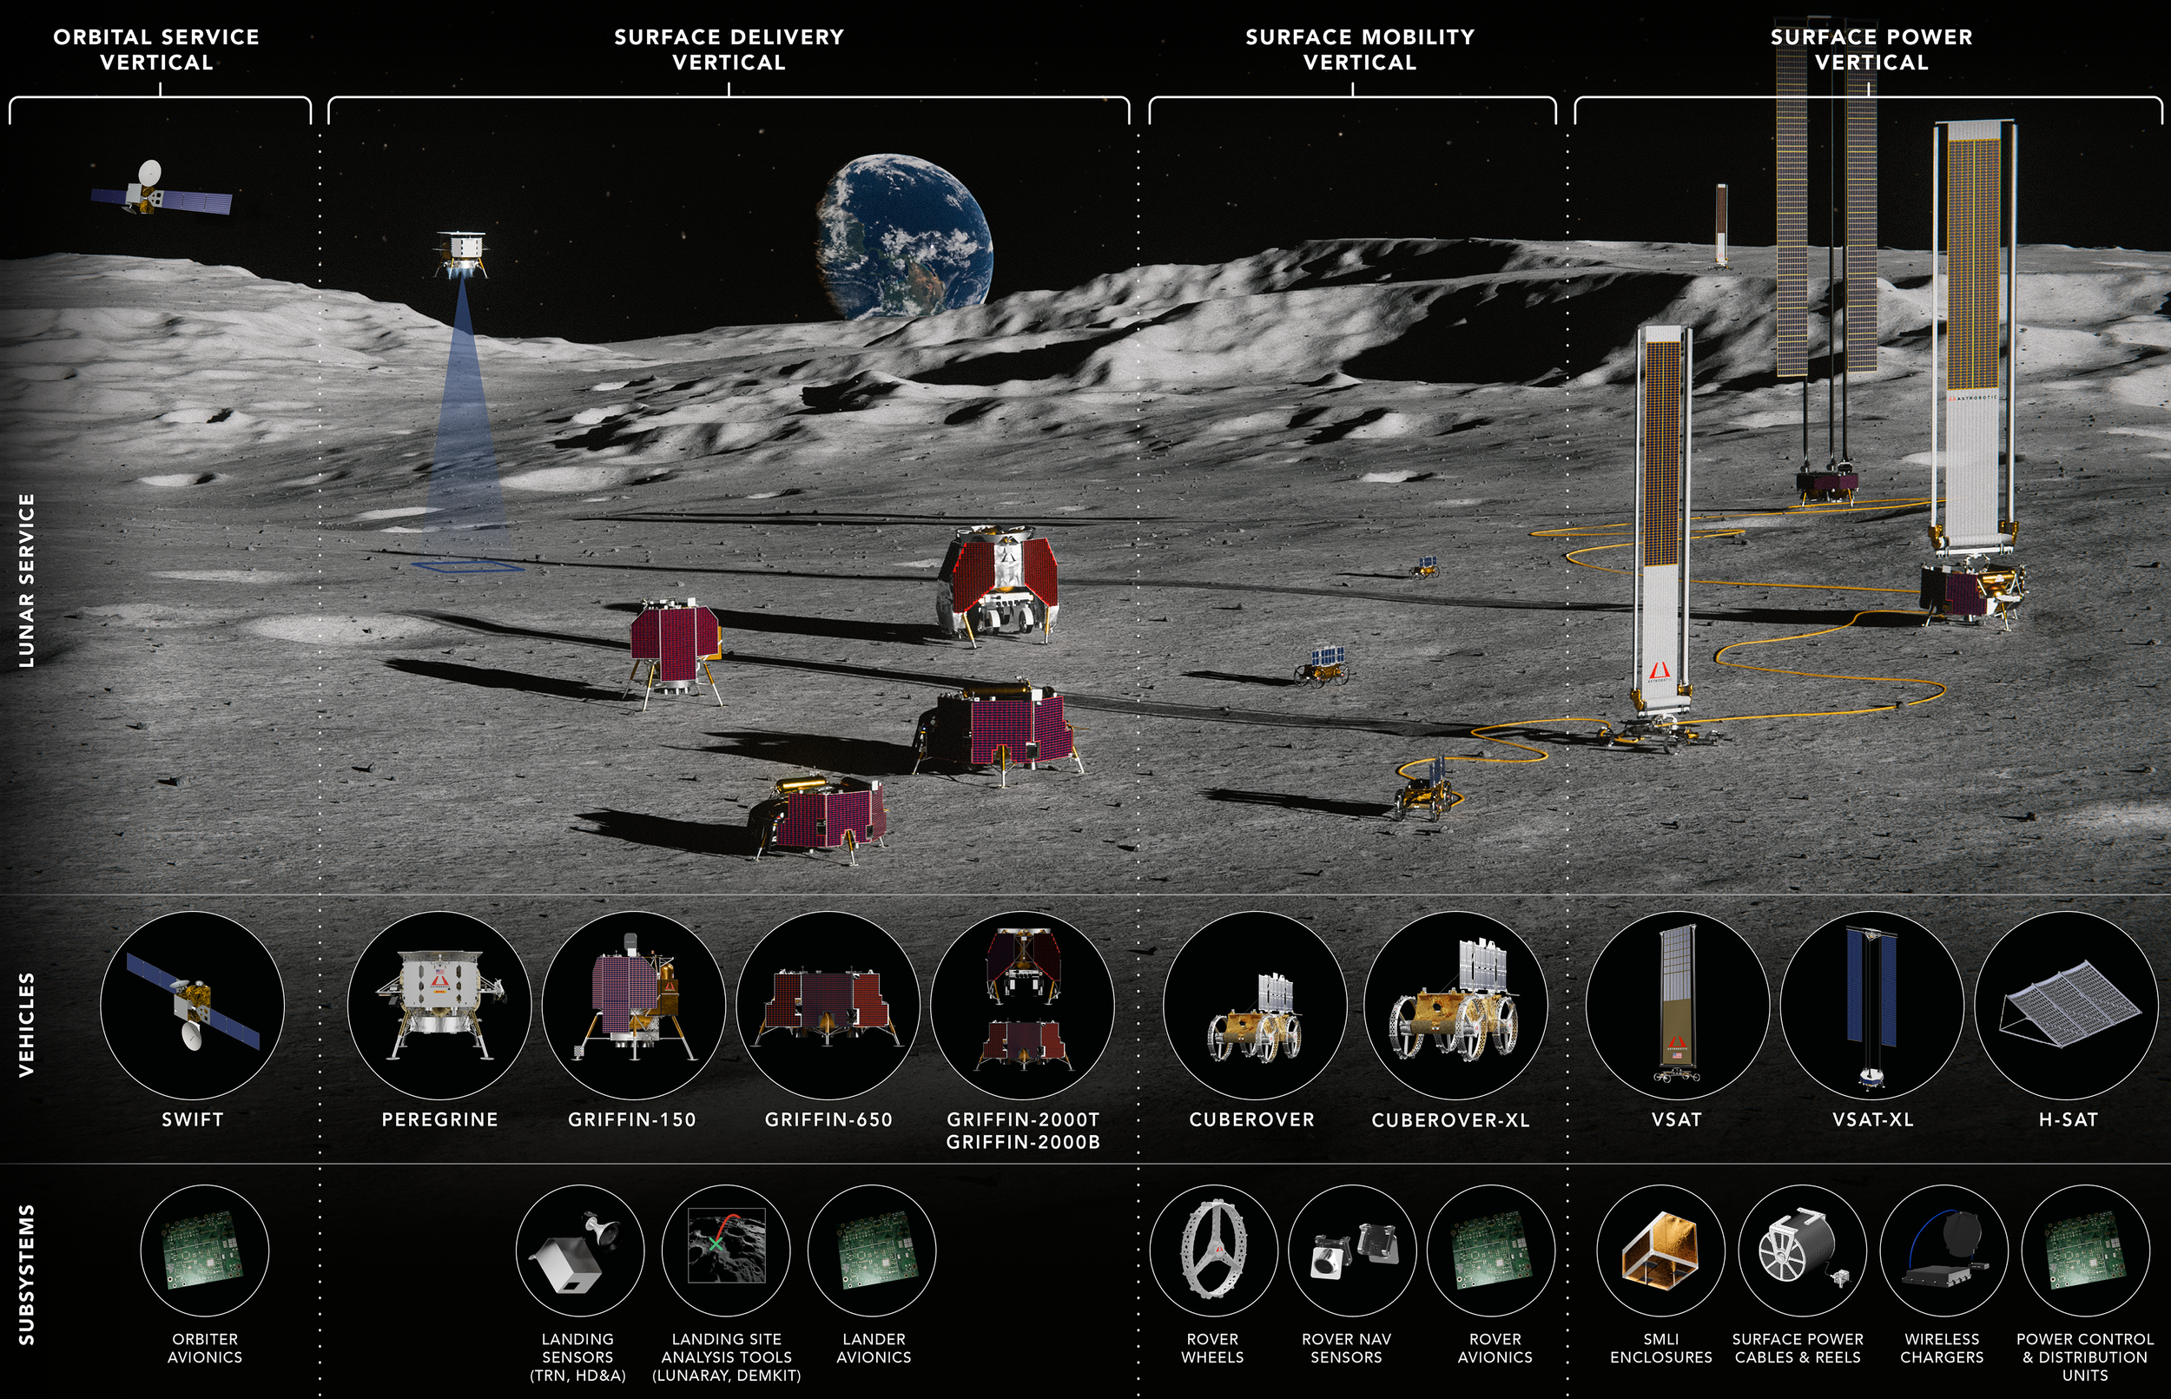Click the 'POWER CONTROL & DISTRIBUTION UNITS' caption
This screenshot has width=2171, height=1399.
(x=2086, y=1357)
